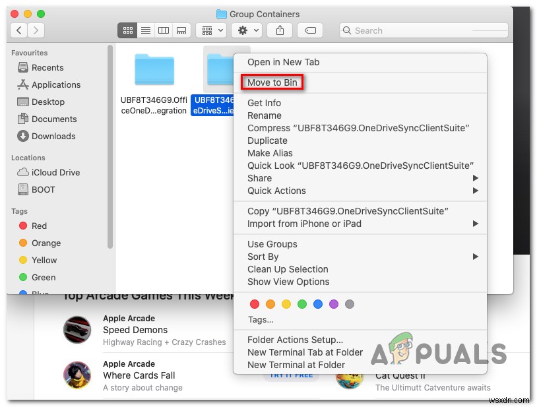Click the tag icon in the Finder toolbar
This screenshot has width=537, height=407.
(309, 30)
